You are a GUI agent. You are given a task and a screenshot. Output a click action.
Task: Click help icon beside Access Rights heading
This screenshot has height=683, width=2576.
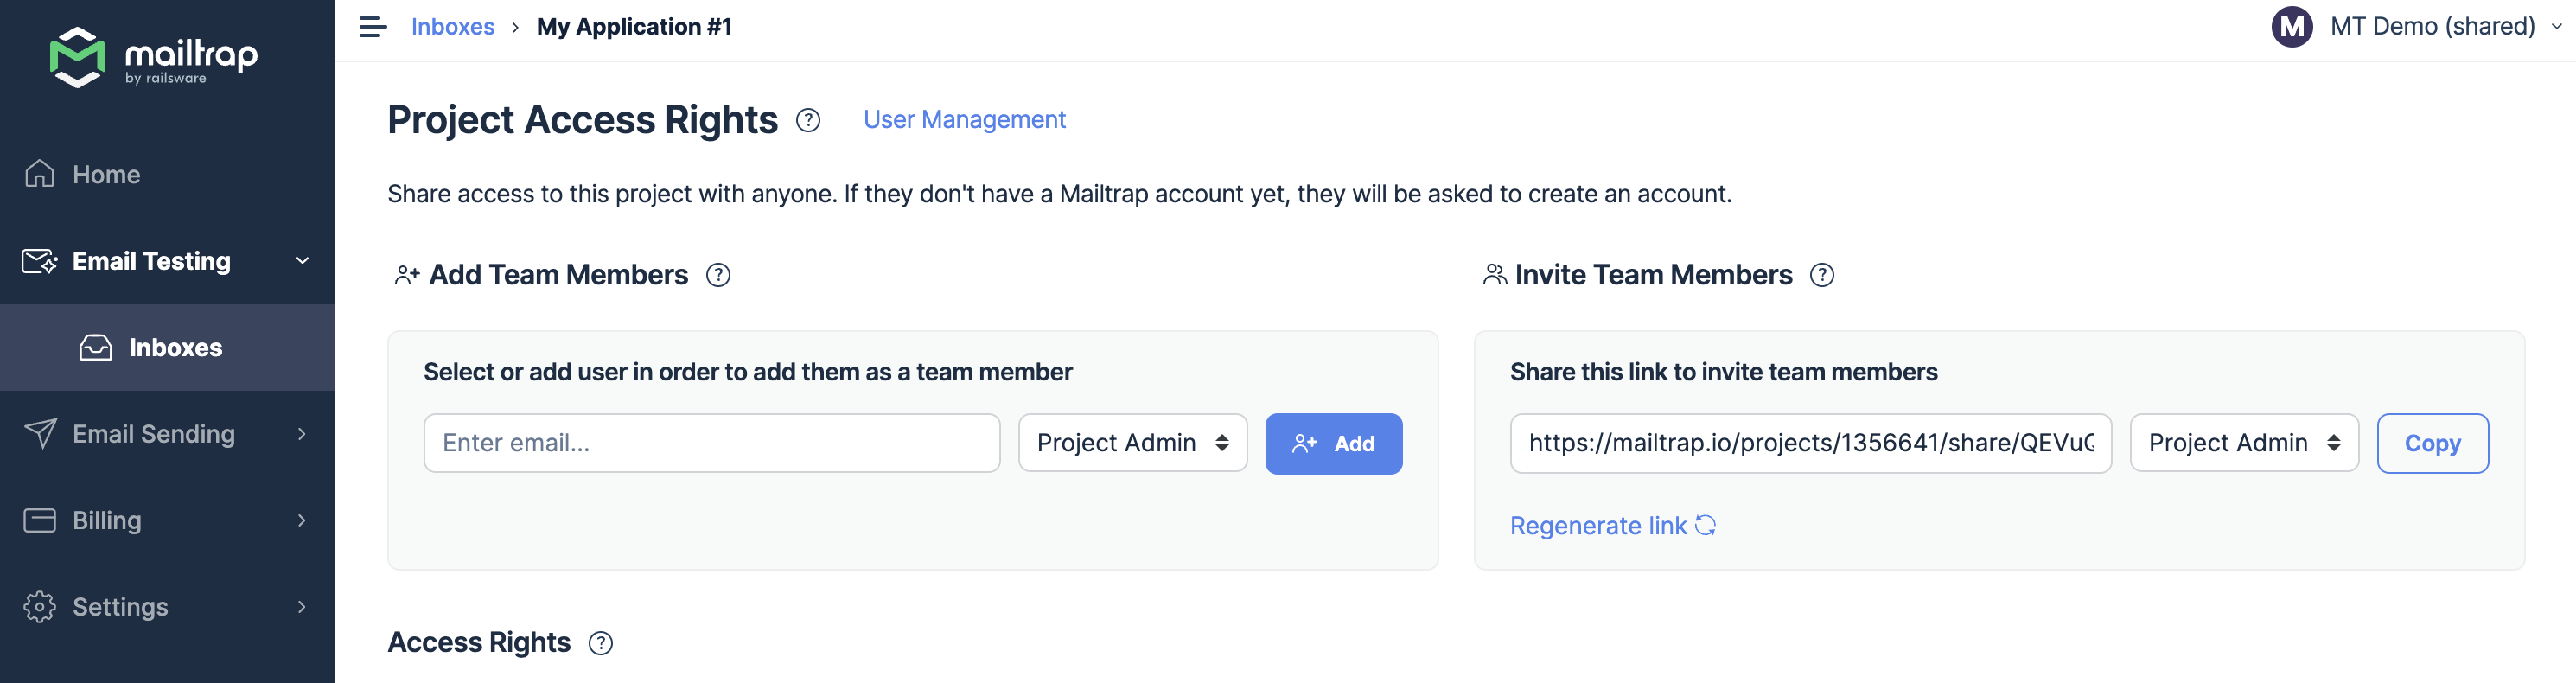click(600, 643)
